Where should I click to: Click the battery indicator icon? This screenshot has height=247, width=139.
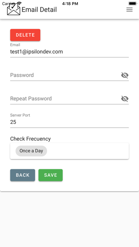[133, 4]
